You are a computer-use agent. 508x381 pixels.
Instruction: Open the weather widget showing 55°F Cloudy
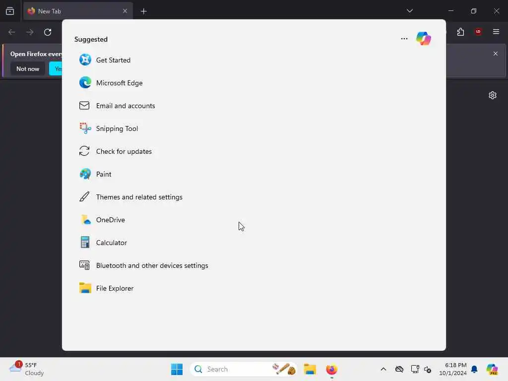click(27, 369)
